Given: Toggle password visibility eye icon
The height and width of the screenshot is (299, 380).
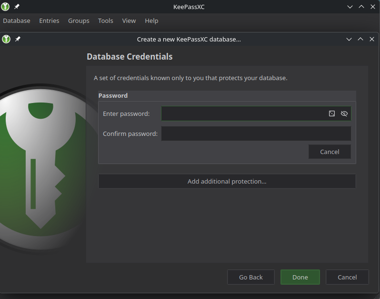Looking at the screenshot, I should point(344,113).
